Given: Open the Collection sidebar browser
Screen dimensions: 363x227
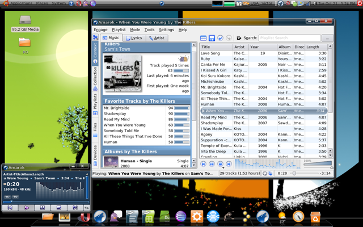Looking at the screenshot, I should (x=95, y=79).
